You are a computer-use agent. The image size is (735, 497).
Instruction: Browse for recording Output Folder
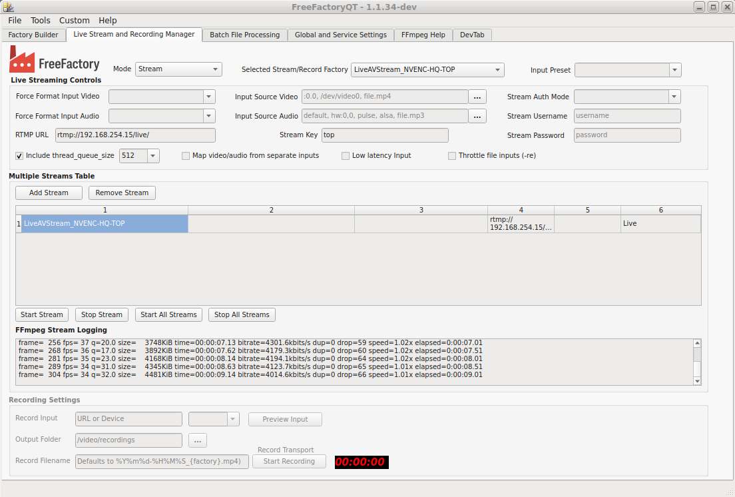(x=197, y=440)
